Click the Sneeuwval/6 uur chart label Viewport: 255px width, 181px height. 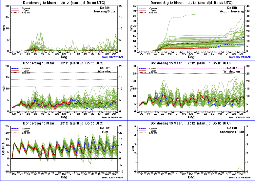tap(232, 132)
